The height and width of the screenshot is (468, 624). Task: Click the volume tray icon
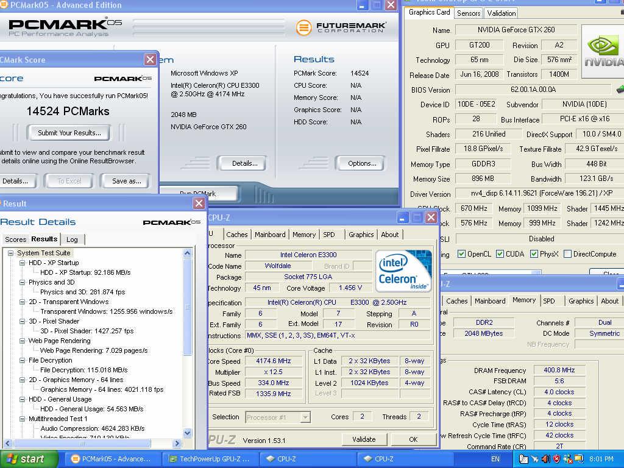tap(545, 459)
